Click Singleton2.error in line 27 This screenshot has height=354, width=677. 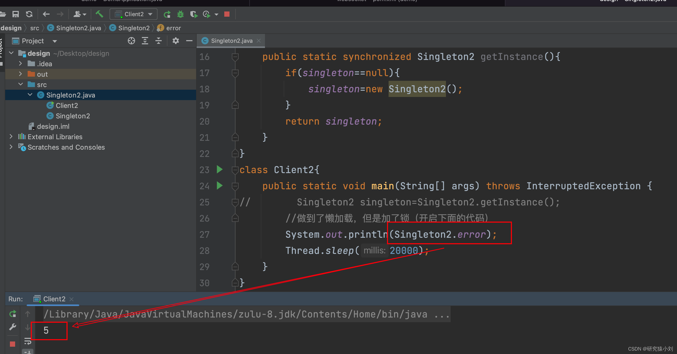(x=440, y=234)
